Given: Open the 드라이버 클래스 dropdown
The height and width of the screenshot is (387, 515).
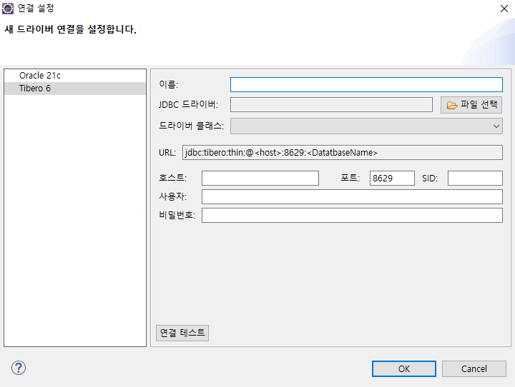Looking at the screenshot, I should (x=366, y=126).
